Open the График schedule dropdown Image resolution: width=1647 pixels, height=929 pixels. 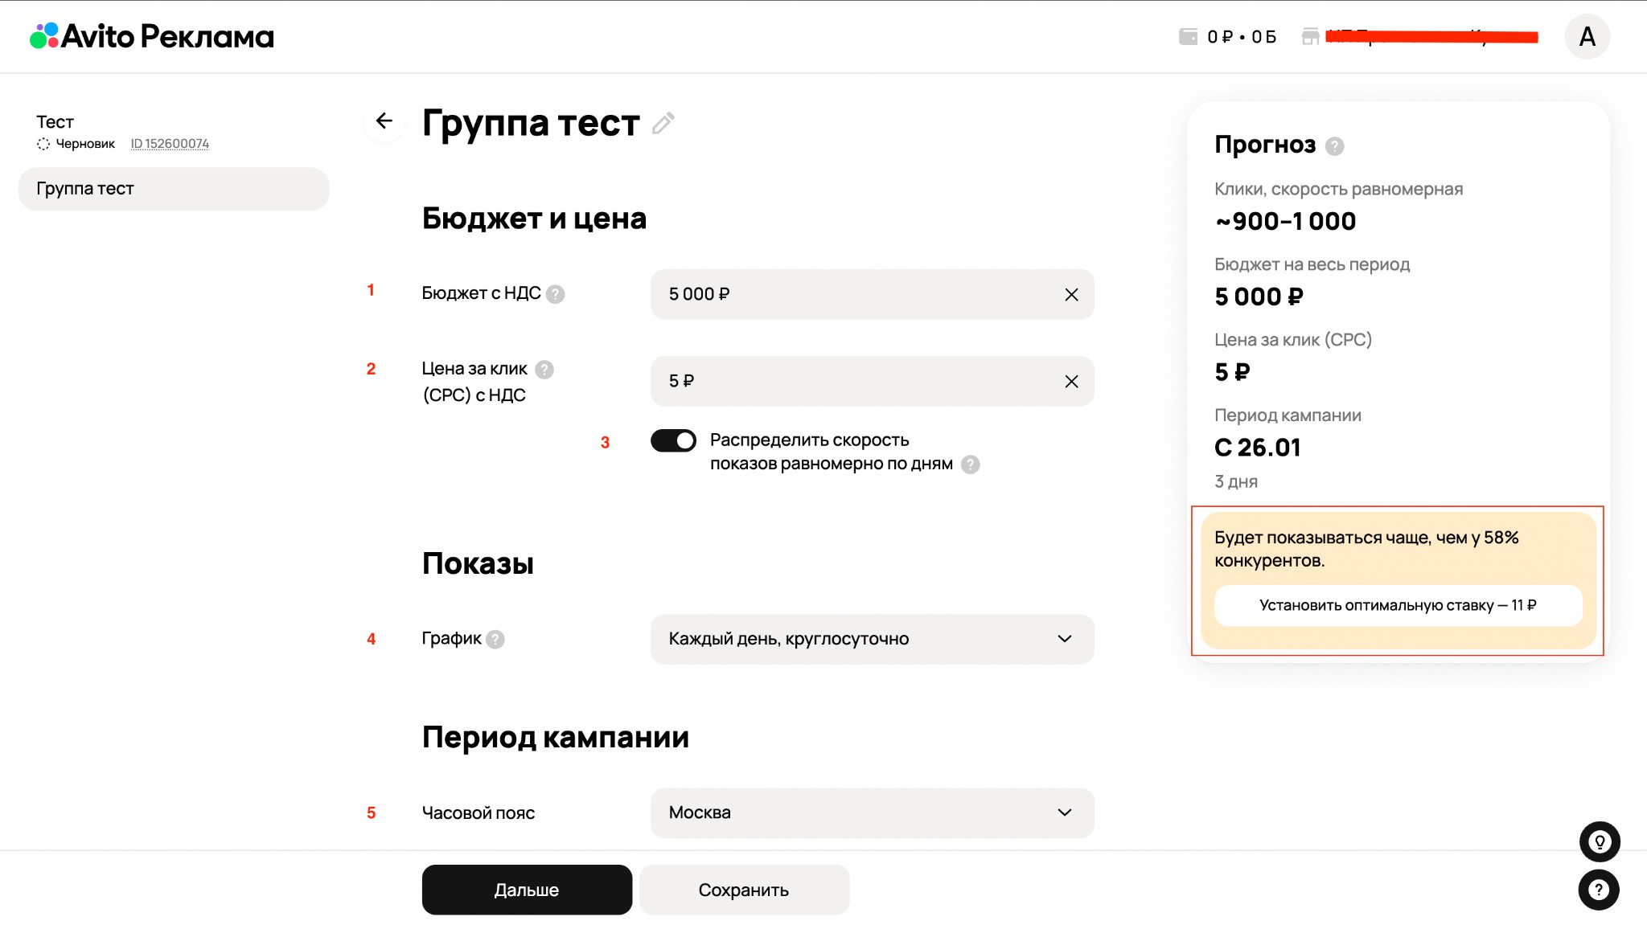[x=872, y=640]
